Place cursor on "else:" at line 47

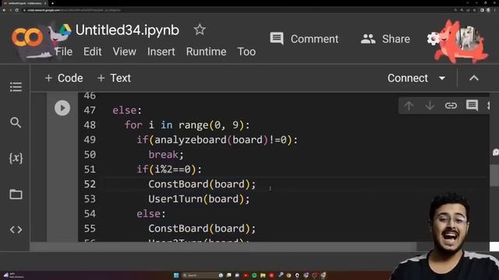coord(127,110)
